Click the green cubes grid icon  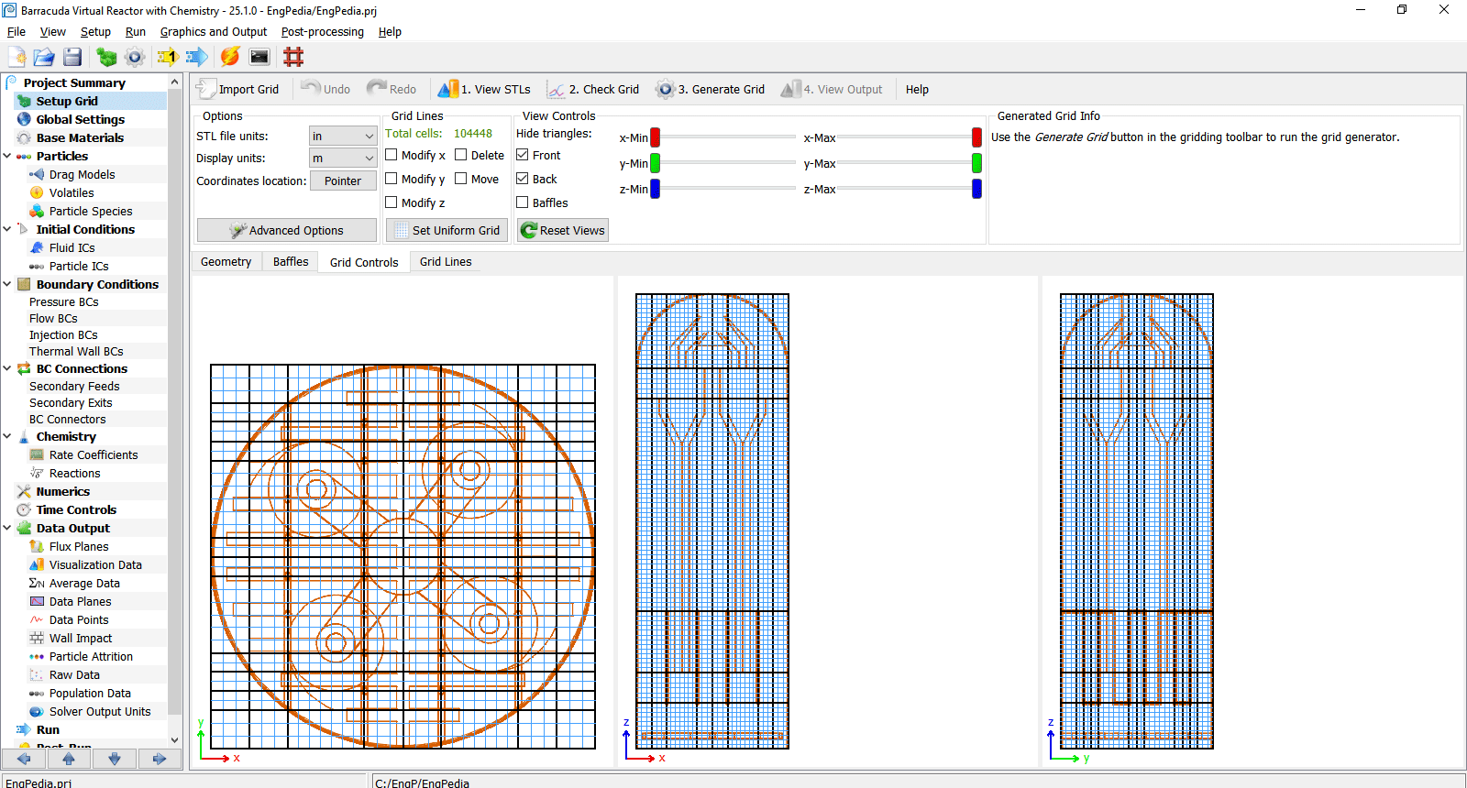[x=106, y=57]
